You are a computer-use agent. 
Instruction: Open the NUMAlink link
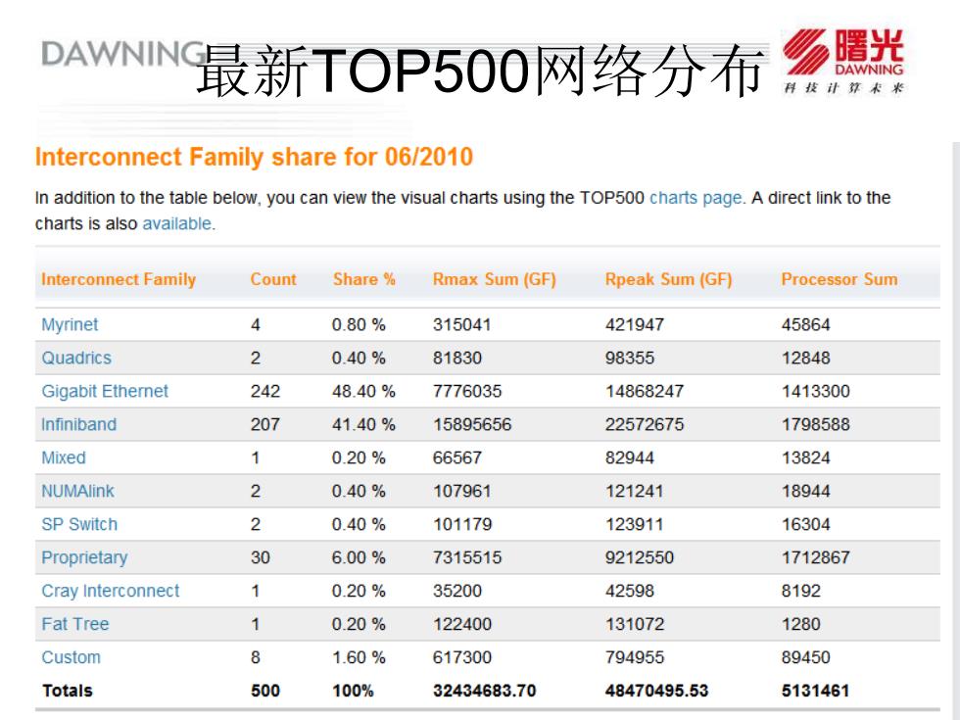tap(77, 491)
